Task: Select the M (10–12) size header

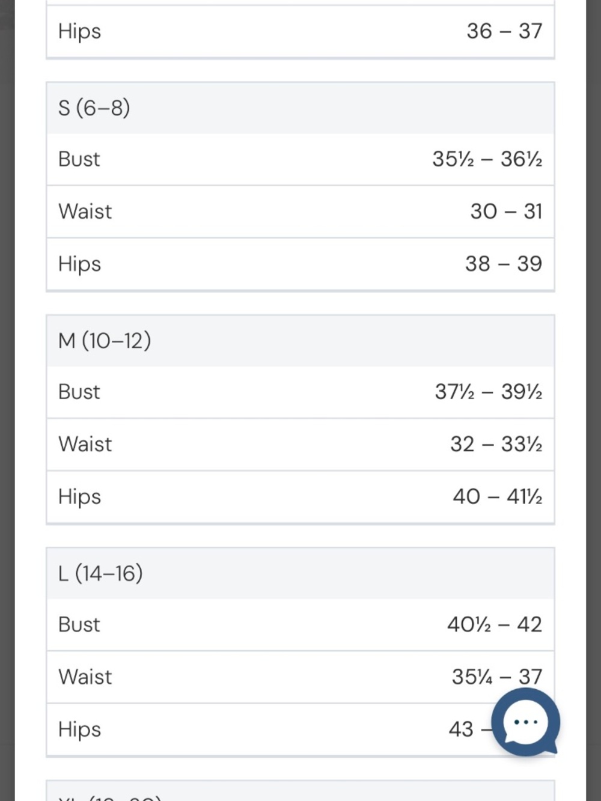Action: (300, 341)
